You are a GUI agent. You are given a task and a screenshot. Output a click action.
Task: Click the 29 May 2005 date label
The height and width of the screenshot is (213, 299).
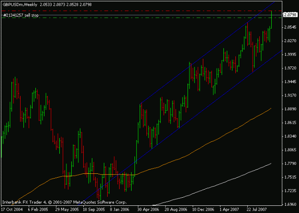tap(67, 209)
